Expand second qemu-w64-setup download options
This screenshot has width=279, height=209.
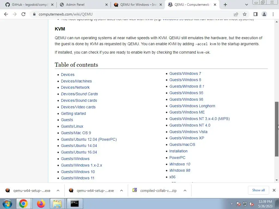click(122, 190)
